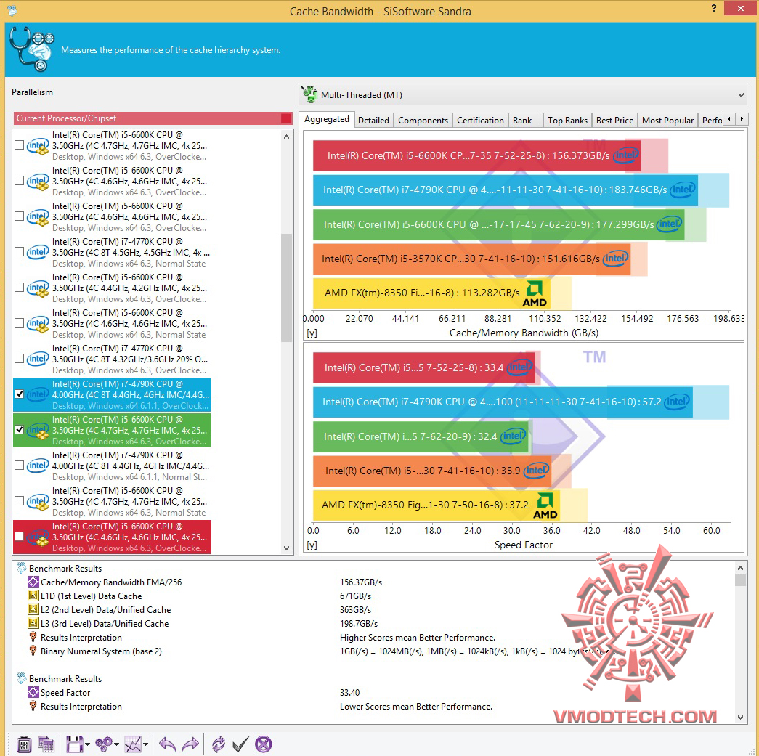Check the i7-4770K 4.32GHz/3.6GHz box
The width and height of the screenshot is (759, 756).
[x=19, y=359]
